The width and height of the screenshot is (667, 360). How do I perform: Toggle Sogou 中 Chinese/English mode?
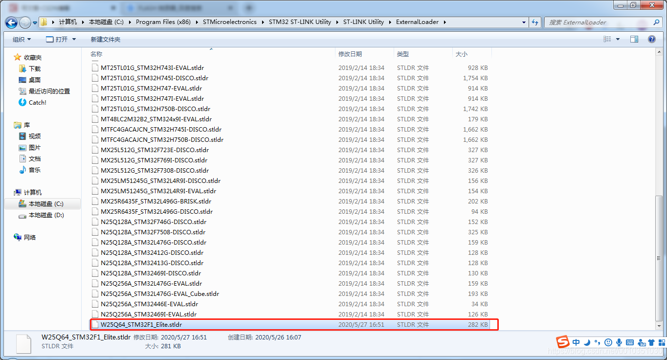(x=577, y=342)
